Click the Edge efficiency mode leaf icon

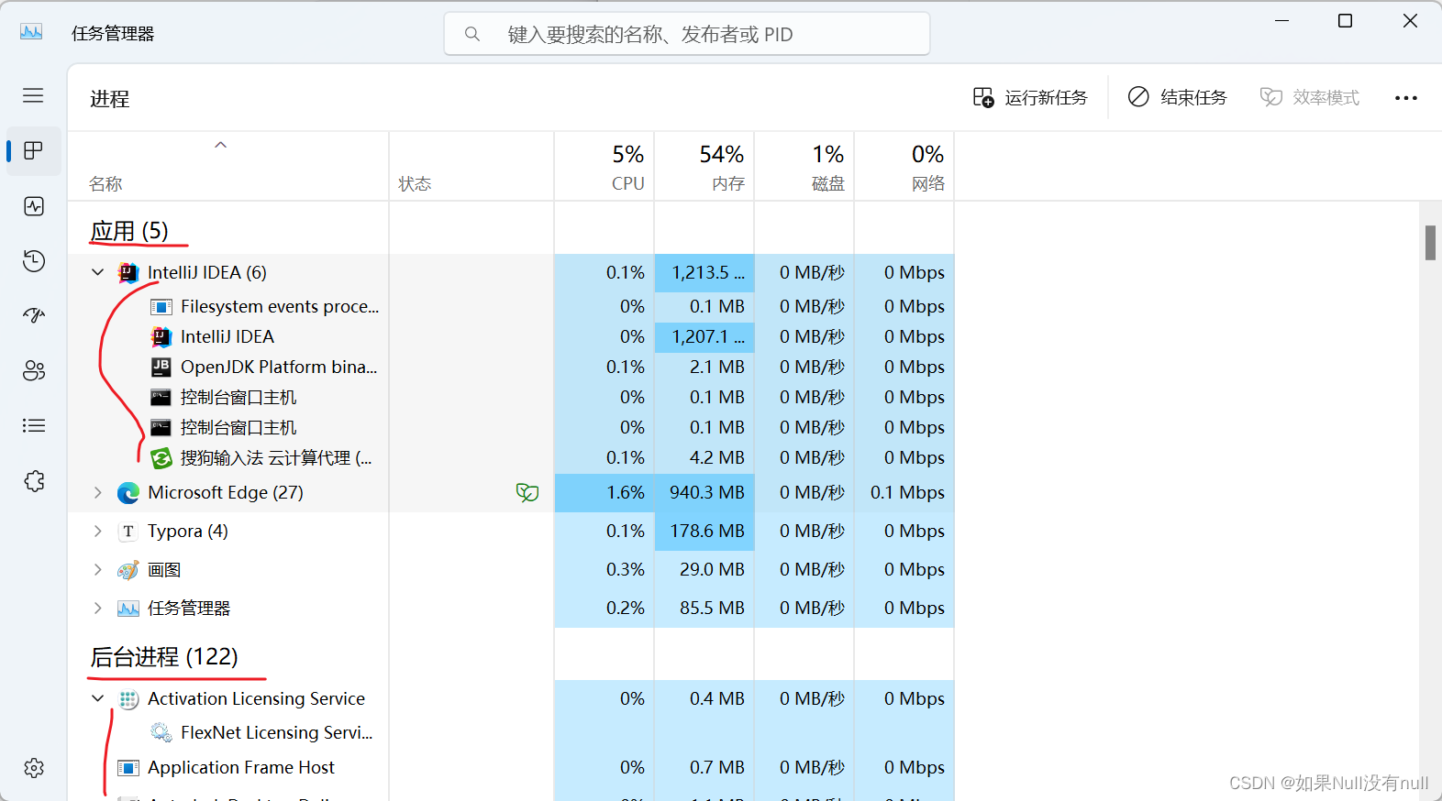(x=527, y=492)
